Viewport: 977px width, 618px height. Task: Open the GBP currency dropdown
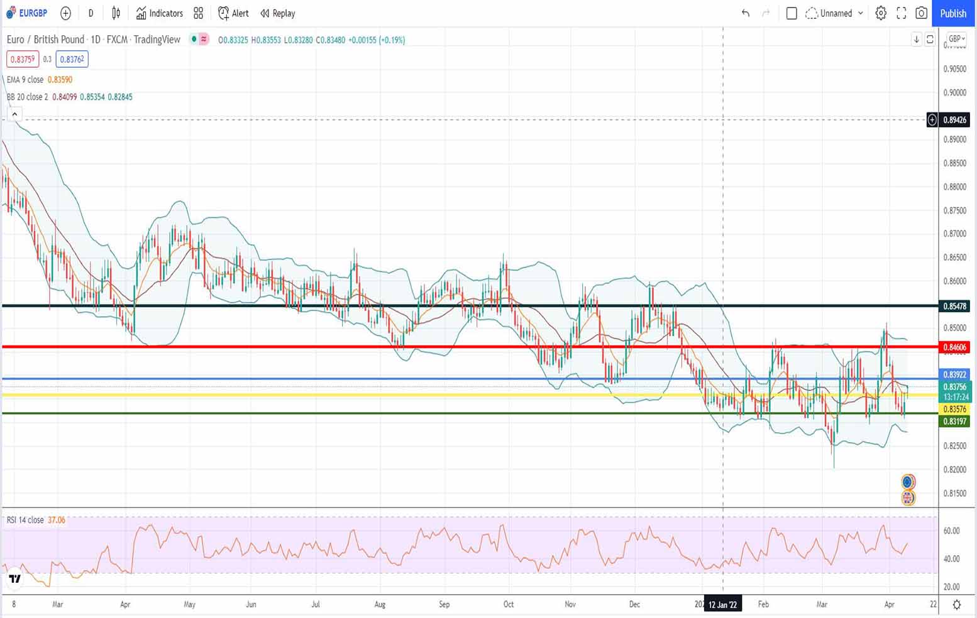(x=956, y=39)
